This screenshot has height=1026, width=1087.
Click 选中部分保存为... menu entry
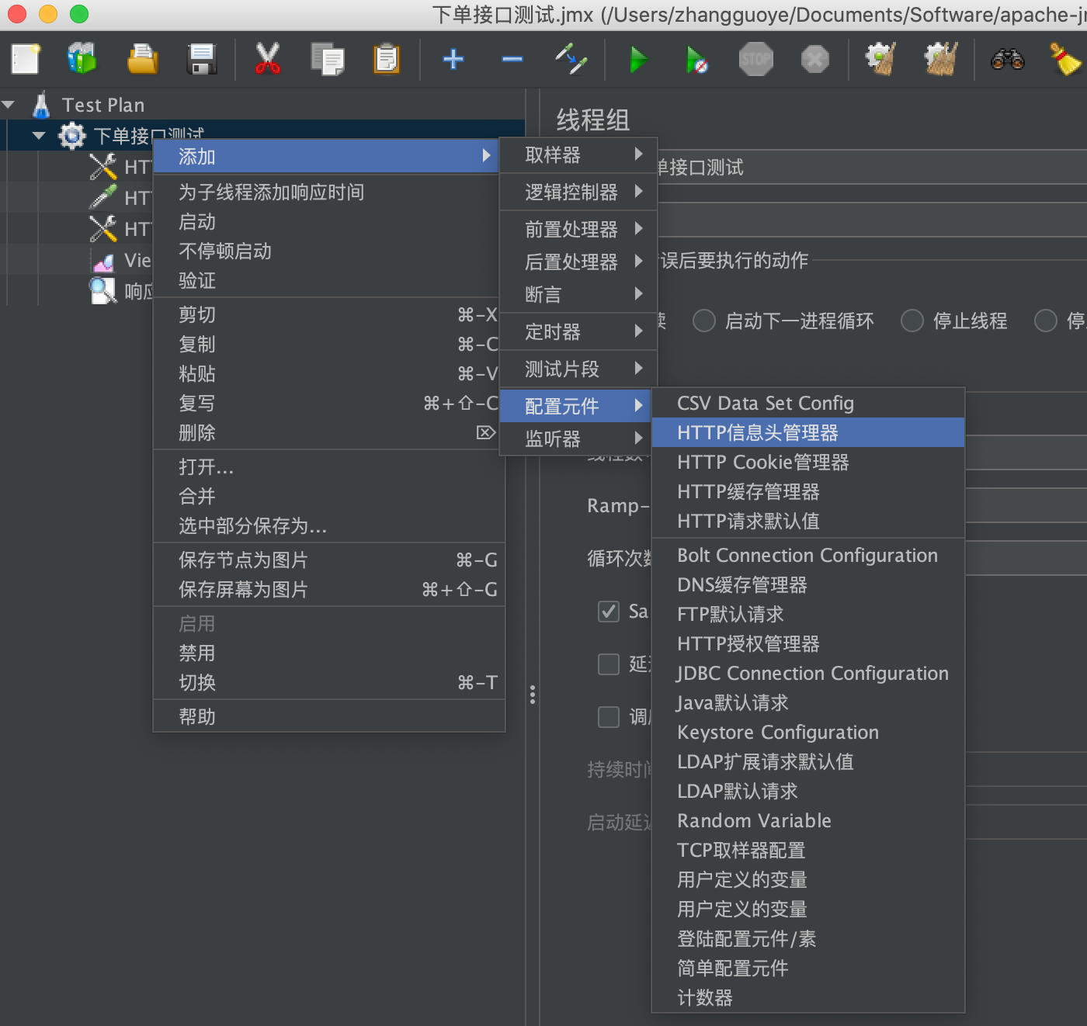pyautogui.click(x=329, y=525)
